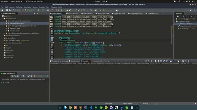Click the Console gear settings icon
Screen dimensions: 197x110
(x=188, y=61)
